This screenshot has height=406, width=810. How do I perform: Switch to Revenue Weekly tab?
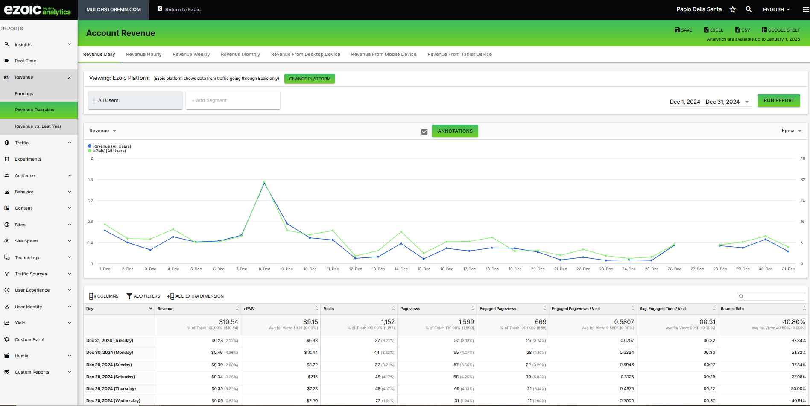[191, 54]
